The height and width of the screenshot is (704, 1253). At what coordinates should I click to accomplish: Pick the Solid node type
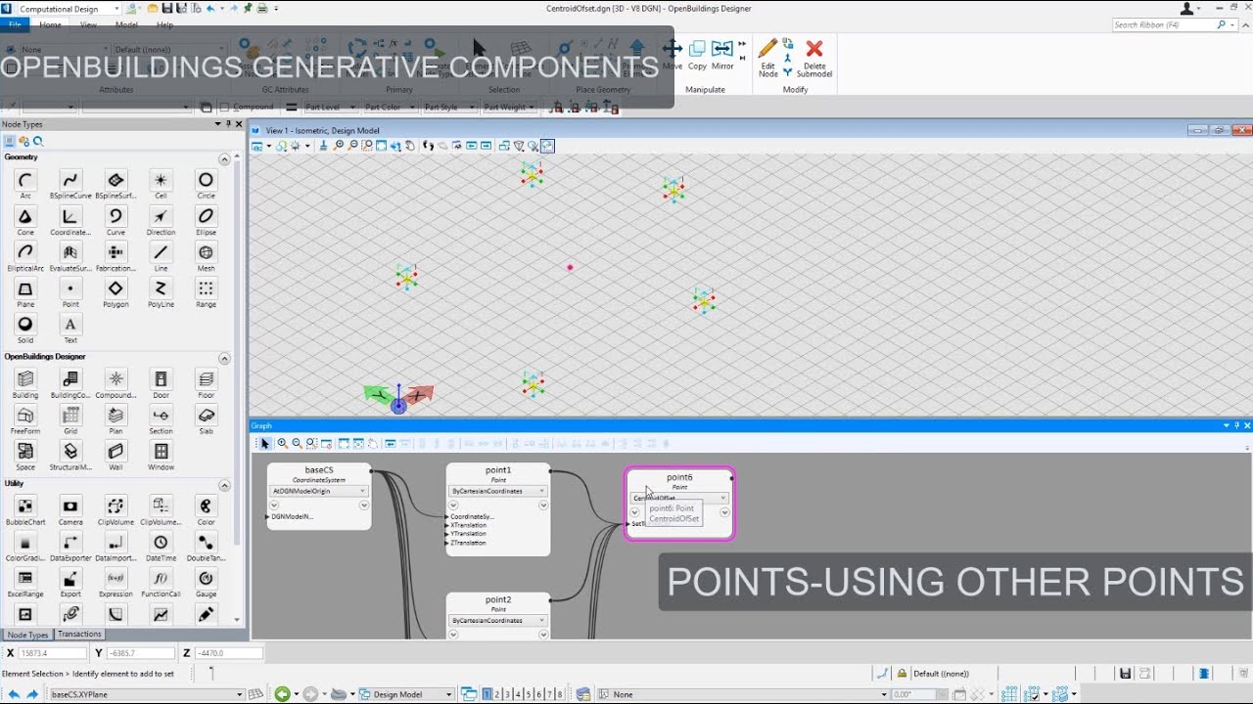click(25, 329)
